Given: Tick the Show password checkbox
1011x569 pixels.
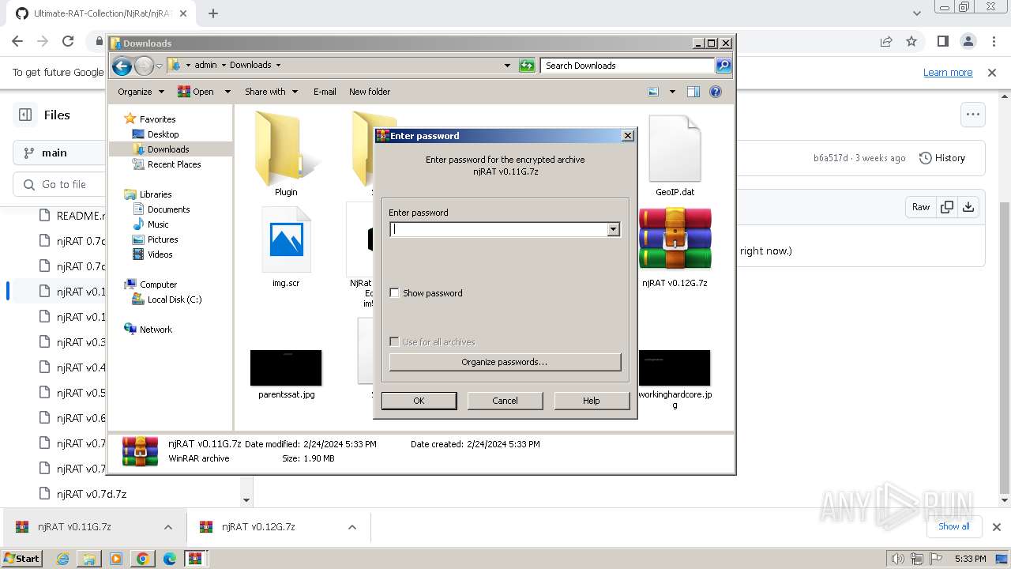Looking at the screenshot, I should coord(395,293).
